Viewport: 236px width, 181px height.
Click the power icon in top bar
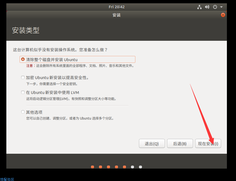(x=215, y=7)
